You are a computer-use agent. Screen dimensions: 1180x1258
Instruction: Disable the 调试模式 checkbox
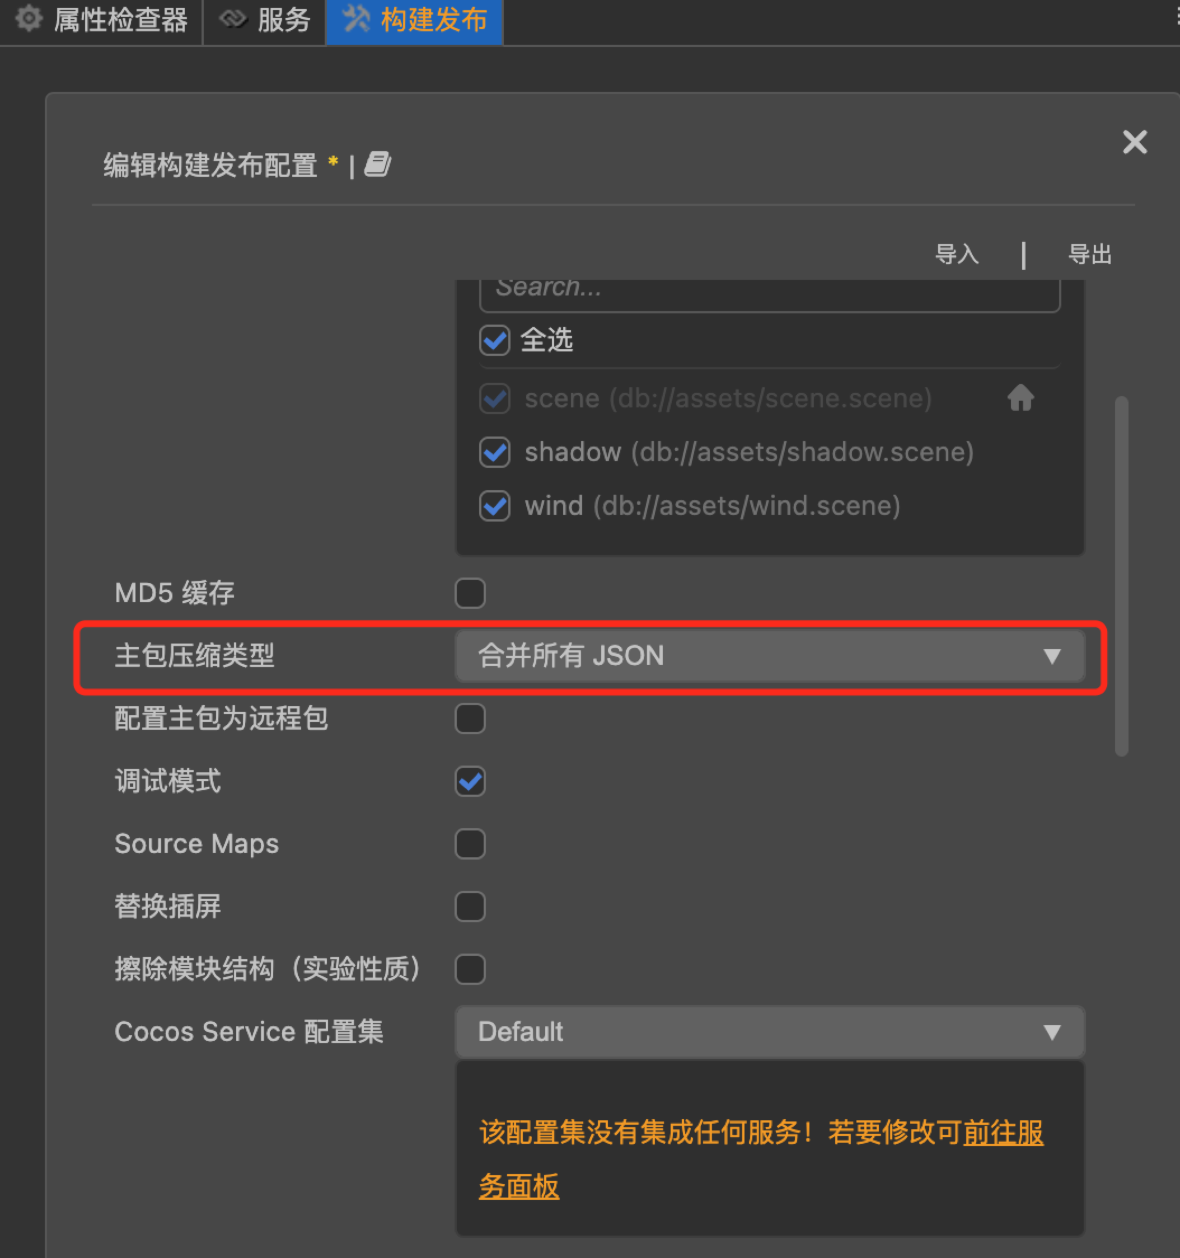(x=470, y=781)
